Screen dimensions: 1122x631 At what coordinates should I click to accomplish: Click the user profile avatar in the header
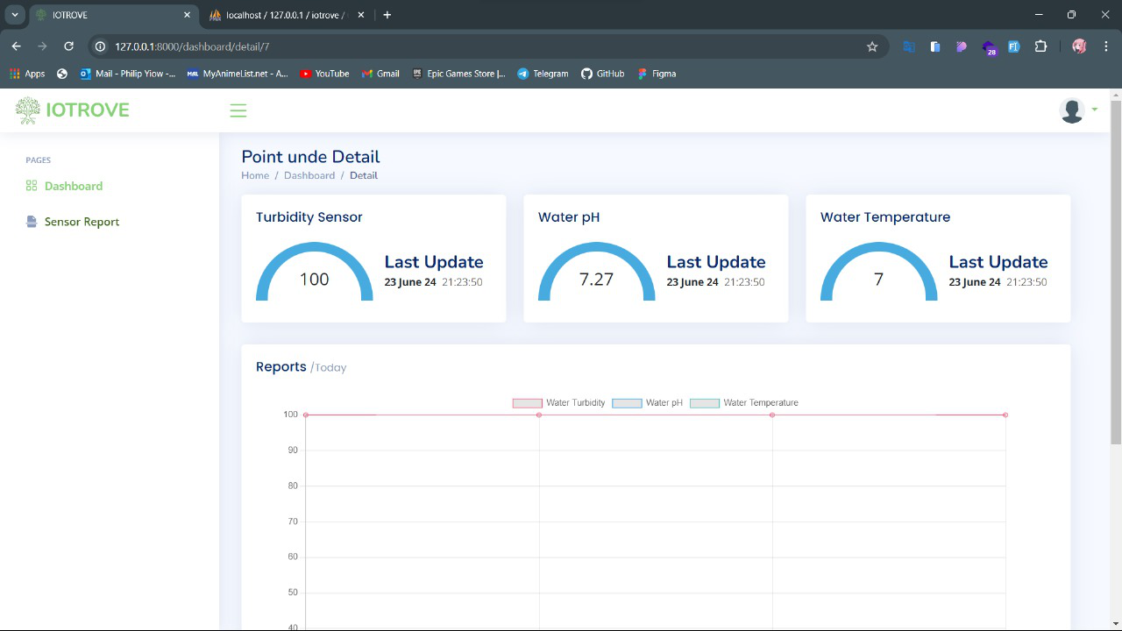click(x=1072, y=110)
